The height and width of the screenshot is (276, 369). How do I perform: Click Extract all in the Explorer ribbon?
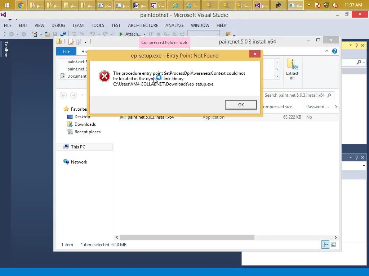coord(292,69)
